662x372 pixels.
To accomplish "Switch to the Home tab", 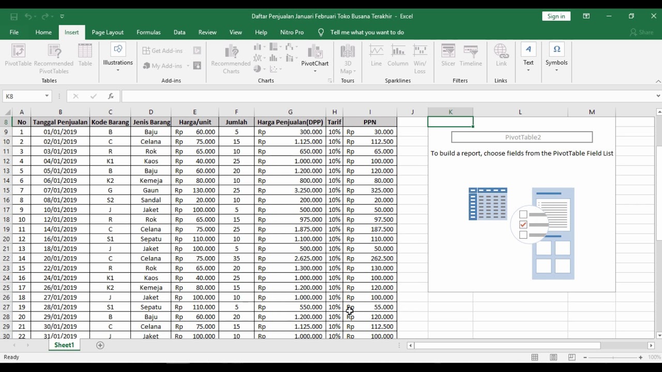I will tap(43, 32).
